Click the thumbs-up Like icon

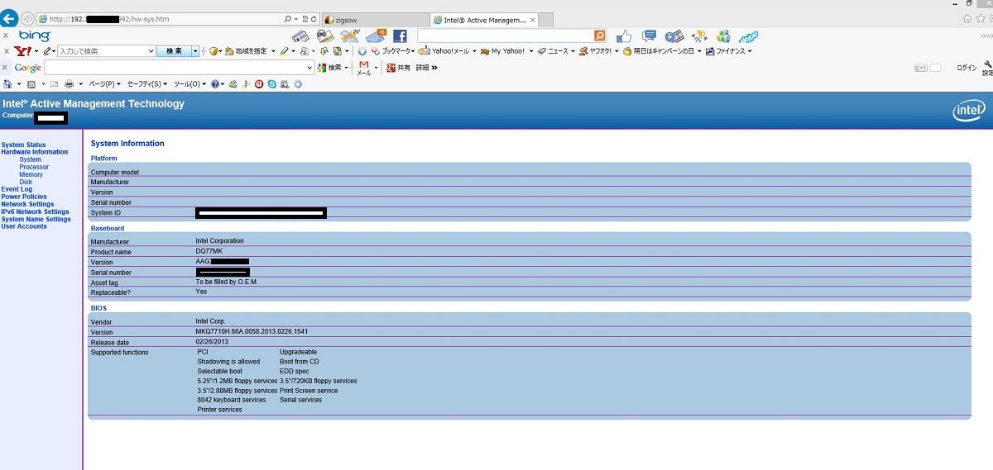click(624, 36)
